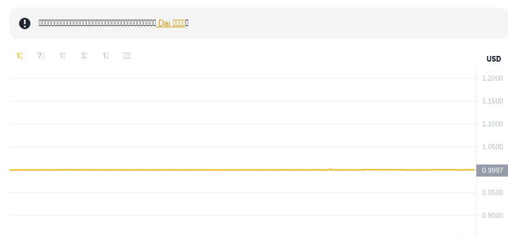Image resolution: width=508 pixels, height=235 pixels.
Task: Select the 1 range tab right after 3
Action: pyautogui.click(x=105, y=56)
